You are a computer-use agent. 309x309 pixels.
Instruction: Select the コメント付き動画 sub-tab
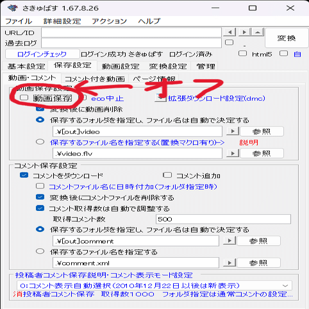94,79
